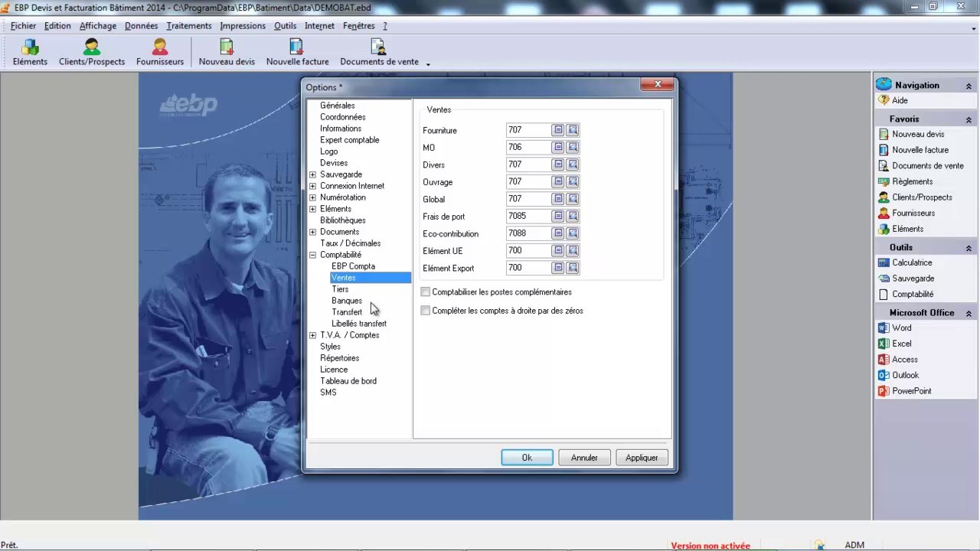Expand the T.V.A. / Comptes node

[312, 335]
